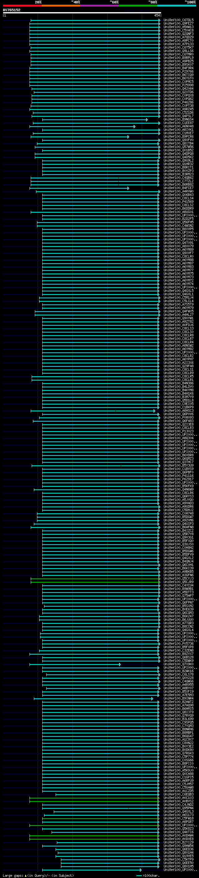This screenshot has height=878, width=199.
Task: Click the green bar for UniRef100_A0C103
Action: point(94,798)
